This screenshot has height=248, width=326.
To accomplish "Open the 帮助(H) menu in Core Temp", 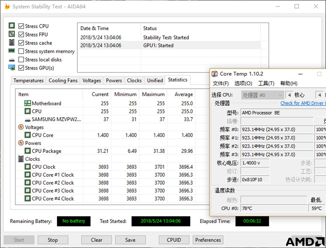I will tap(289, 83).
